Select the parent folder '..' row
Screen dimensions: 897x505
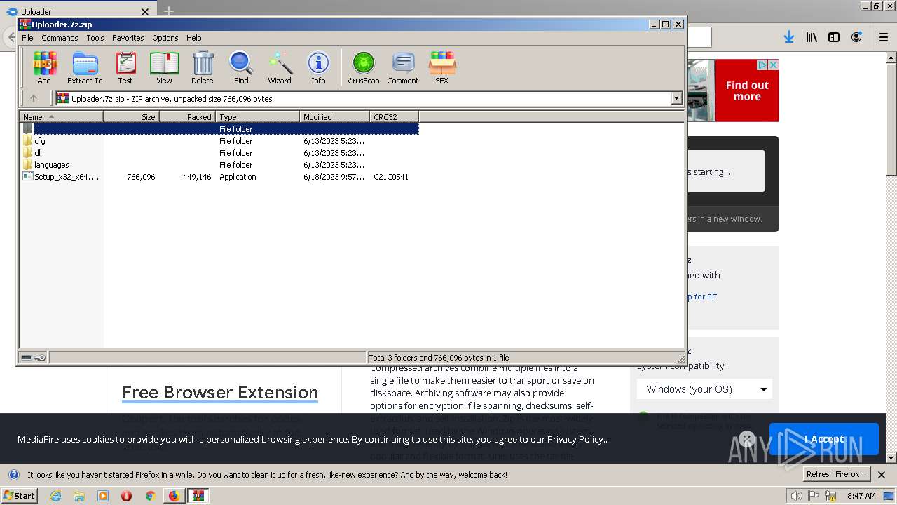coord(219,128)
